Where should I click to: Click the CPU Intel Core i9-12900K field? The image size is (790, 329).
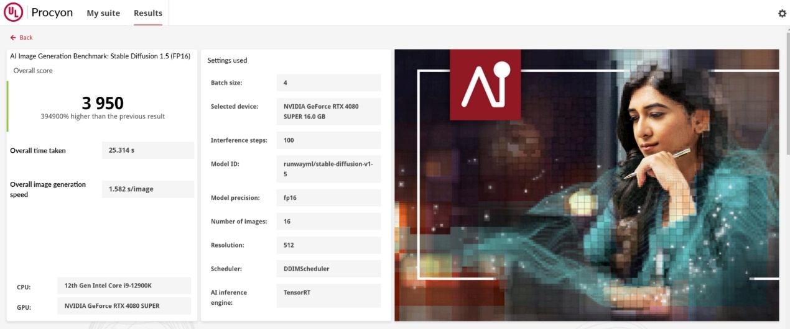click(124, 286)
